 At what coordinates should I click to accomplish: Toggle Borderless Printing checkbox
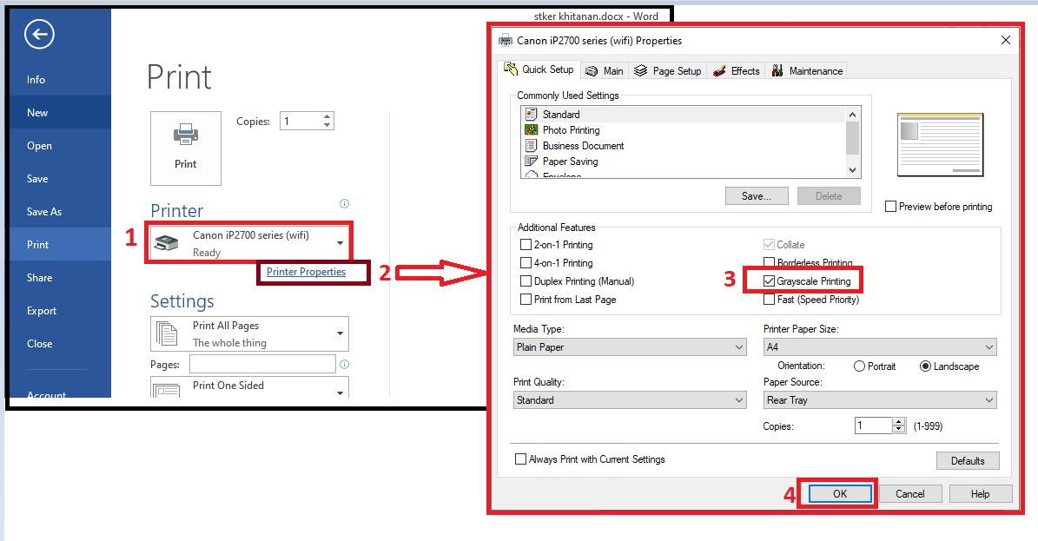769,262
